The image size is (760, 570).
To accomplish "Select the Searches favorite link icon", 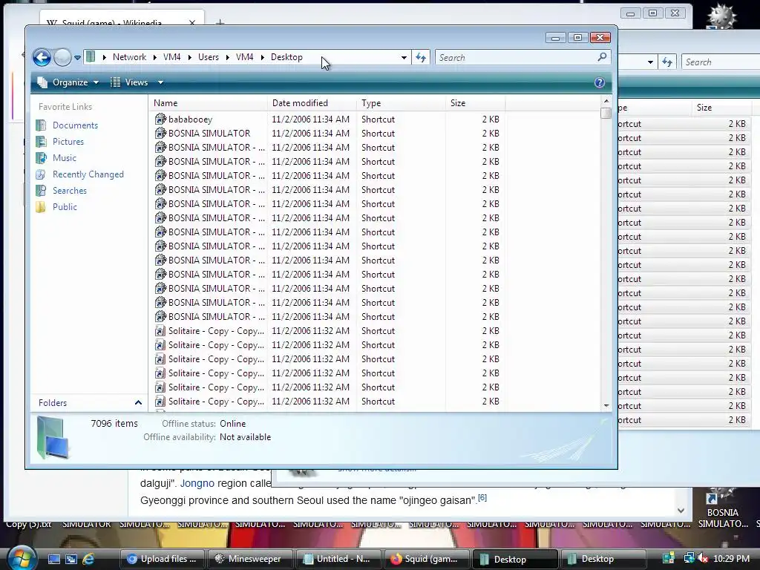I will (x=42, y=191).
